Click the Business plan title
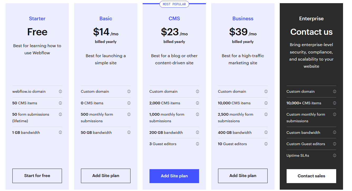 pyautogui.click(x=243, y=19)
